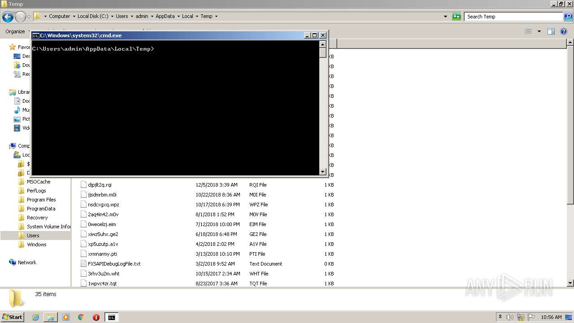This screenshot has height=323, width=574.
Task: Select file xp5uzutp.a1v
Action: click(103, 244)
